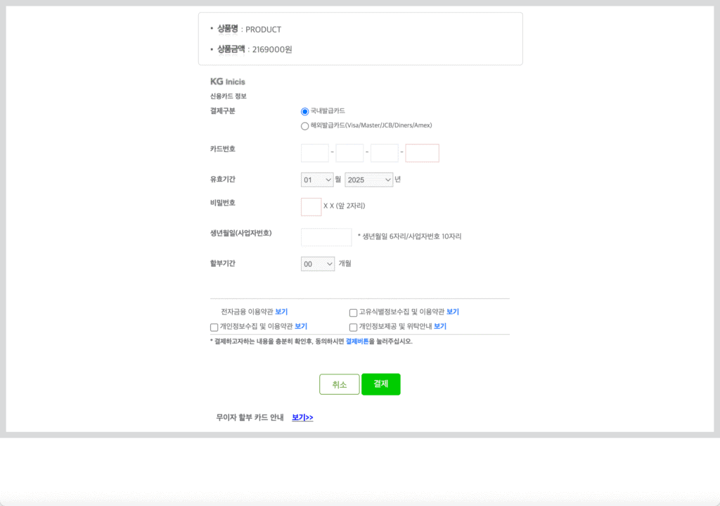View the 고유식별정보수집 terms via its 보기 link
Screen dimensions: 720x506
click(x=451, y=312)
